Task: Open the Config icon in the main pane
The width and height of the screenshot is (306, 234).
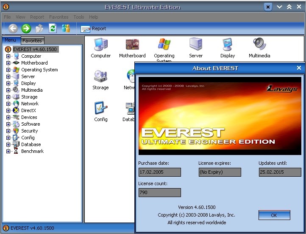Action: click(101, 112)
